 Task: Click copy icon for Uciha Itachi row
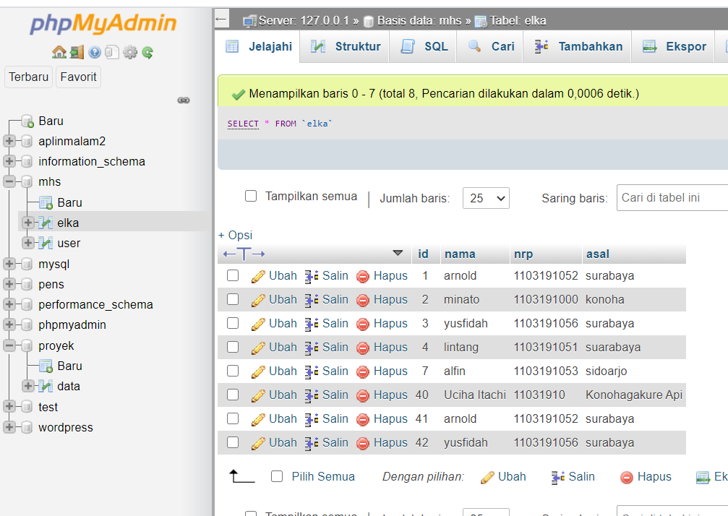[312, 395]
